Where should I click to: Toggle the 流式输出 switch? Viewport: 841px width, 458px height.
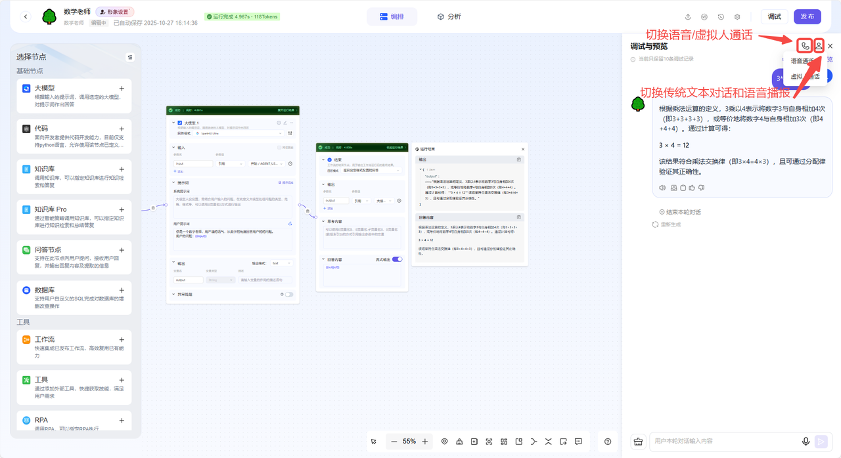[397, 259]
